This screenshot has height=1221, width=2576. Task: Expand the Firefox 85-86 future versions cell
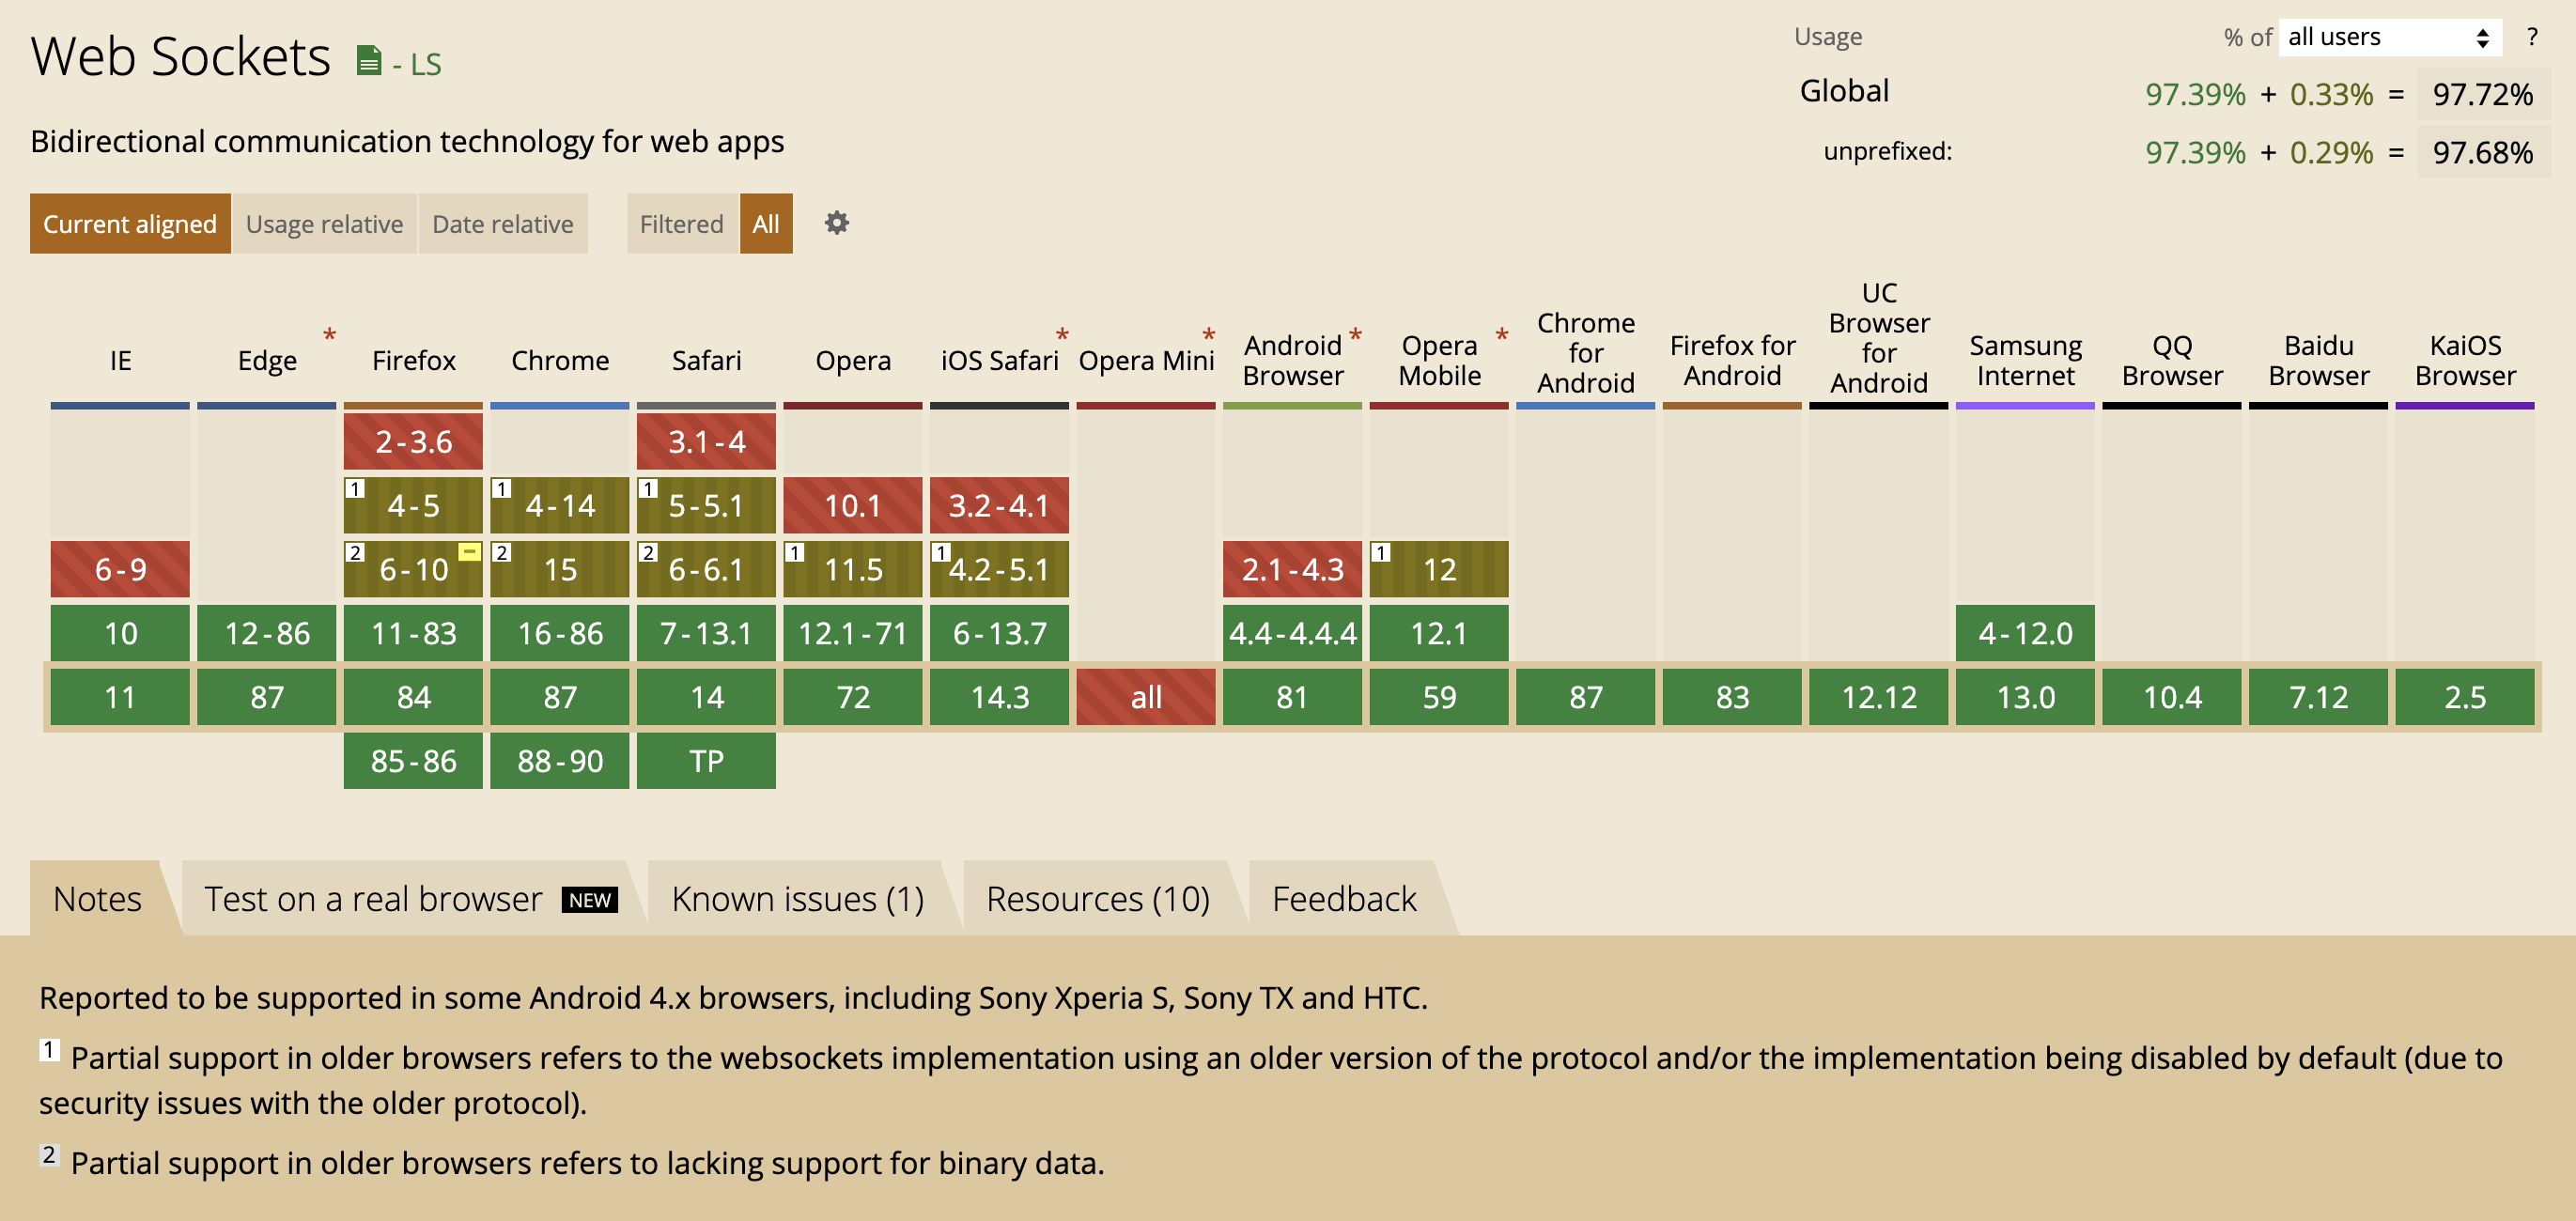click(413, 761)
